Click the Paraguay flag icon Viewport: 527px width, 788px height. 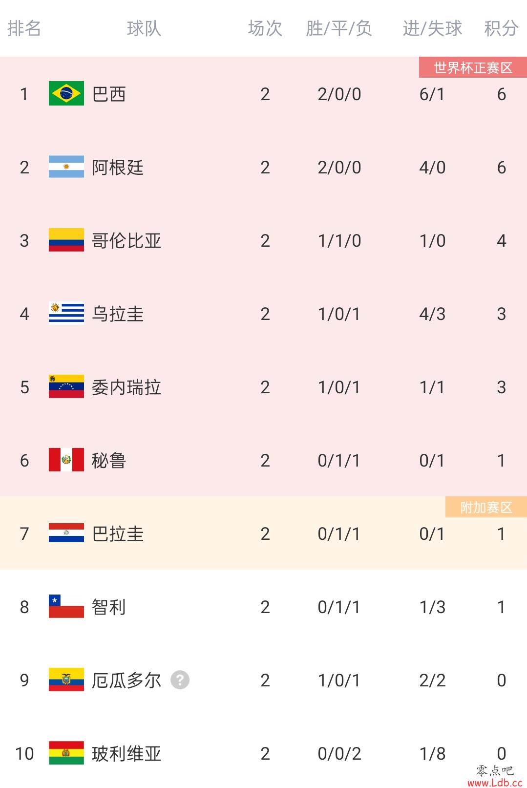(66, 533)
